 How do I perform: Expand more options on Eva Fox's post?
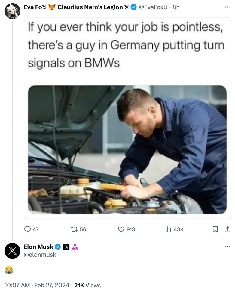[227, 7]
